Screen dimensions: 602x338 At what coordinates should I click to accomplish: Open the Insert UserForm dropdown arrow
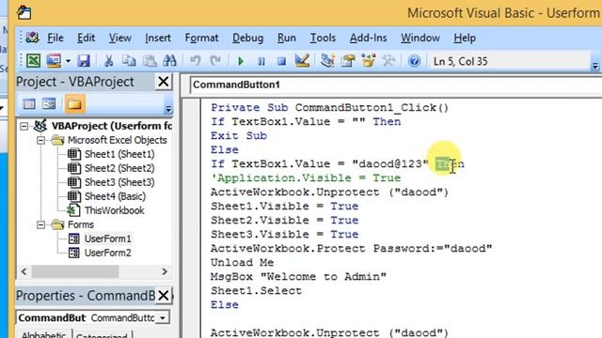tap(68, 61)
